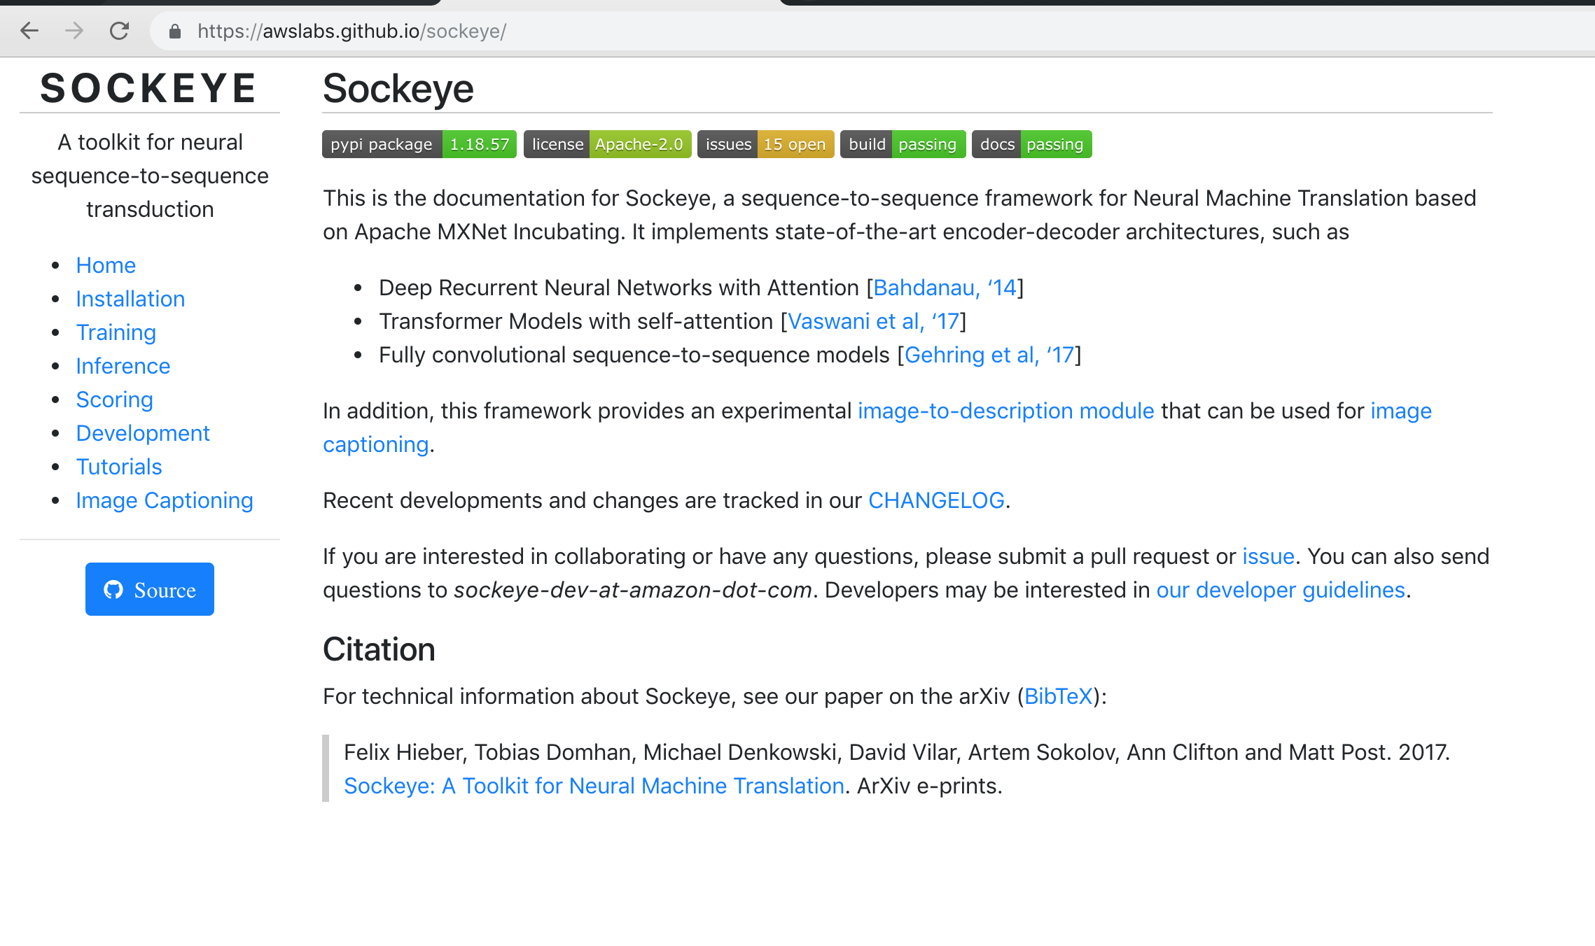The height and width of the screenshot is (946, 1595).
Task: Click the issues 15 open badge
Action: 764,144
